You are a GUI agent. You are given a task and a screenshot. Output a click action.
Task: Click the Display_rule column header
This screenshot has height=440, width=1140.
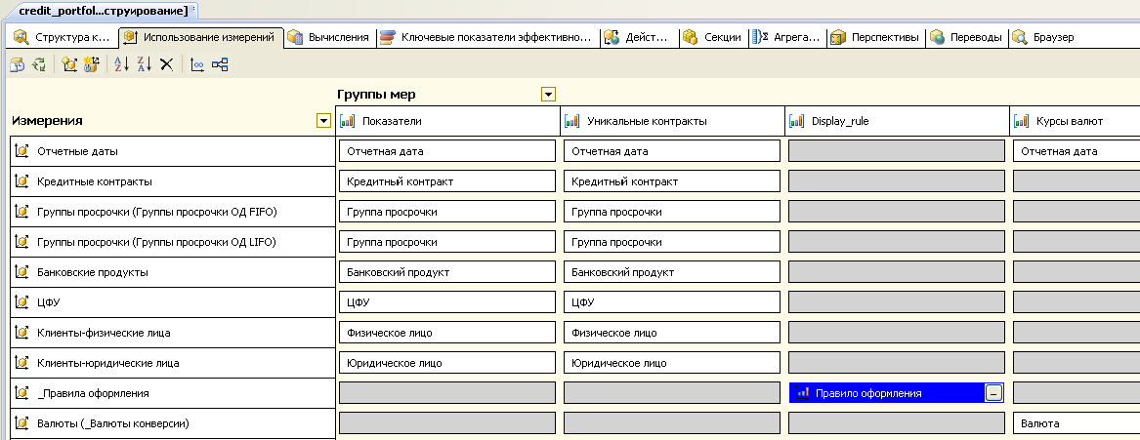click(x=897, y=121)
